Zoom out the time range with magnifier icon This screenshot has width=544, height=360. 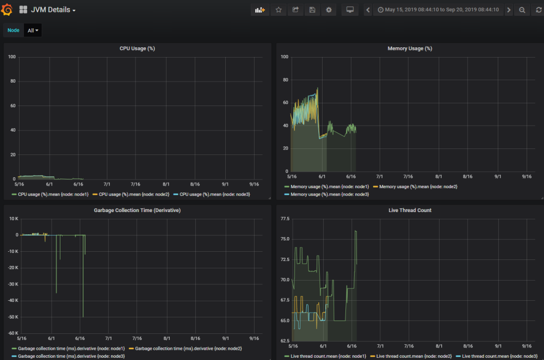pos(522,9)
